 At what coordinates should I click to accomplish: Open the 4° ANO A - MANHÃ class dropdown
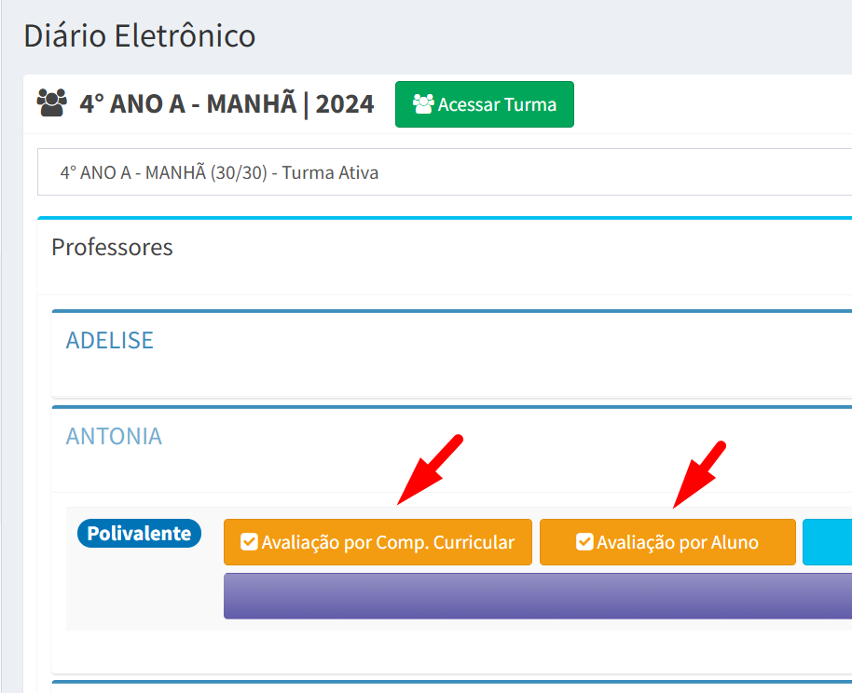coord(445,172)
